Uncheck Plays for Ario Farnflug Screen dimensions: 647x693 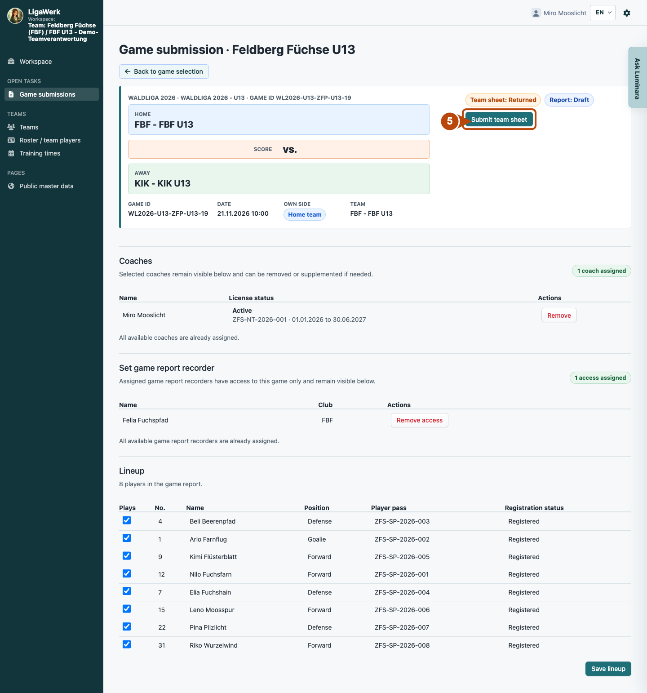(127, 538)
